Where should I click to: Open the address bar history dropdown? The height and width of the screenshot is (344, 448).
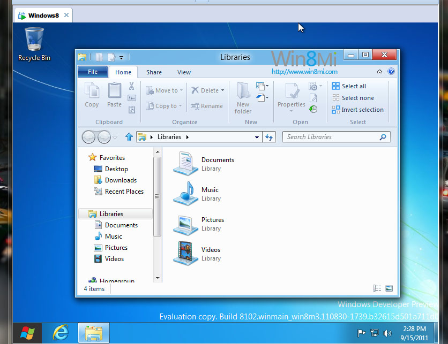[257, 137]
